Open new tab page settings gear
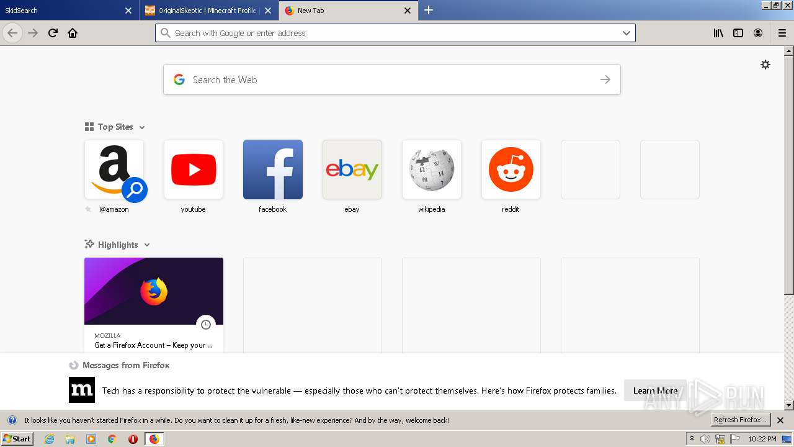This screenshot has width=794, height=447. (765, 65)
